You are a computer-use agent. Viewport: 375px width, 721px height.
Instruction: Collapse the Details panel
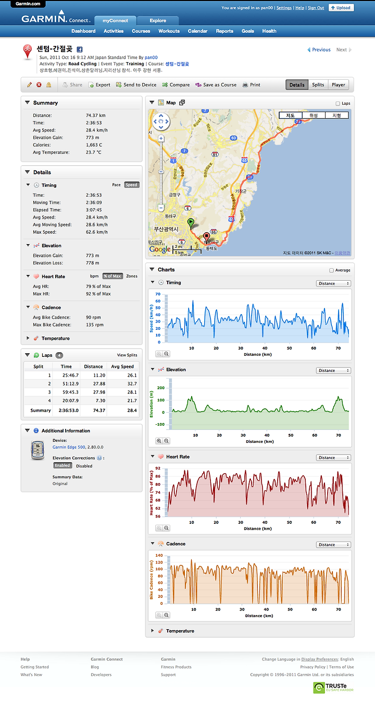coord(28,172)
